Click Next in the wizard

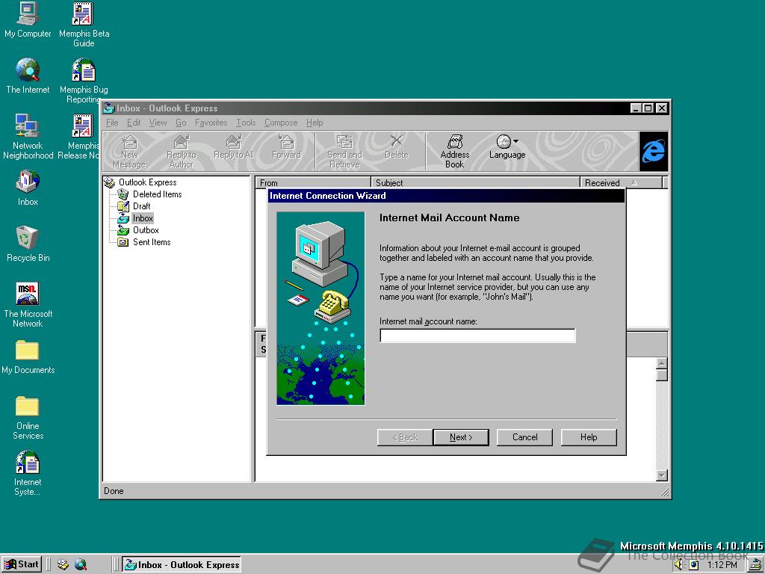461,437
